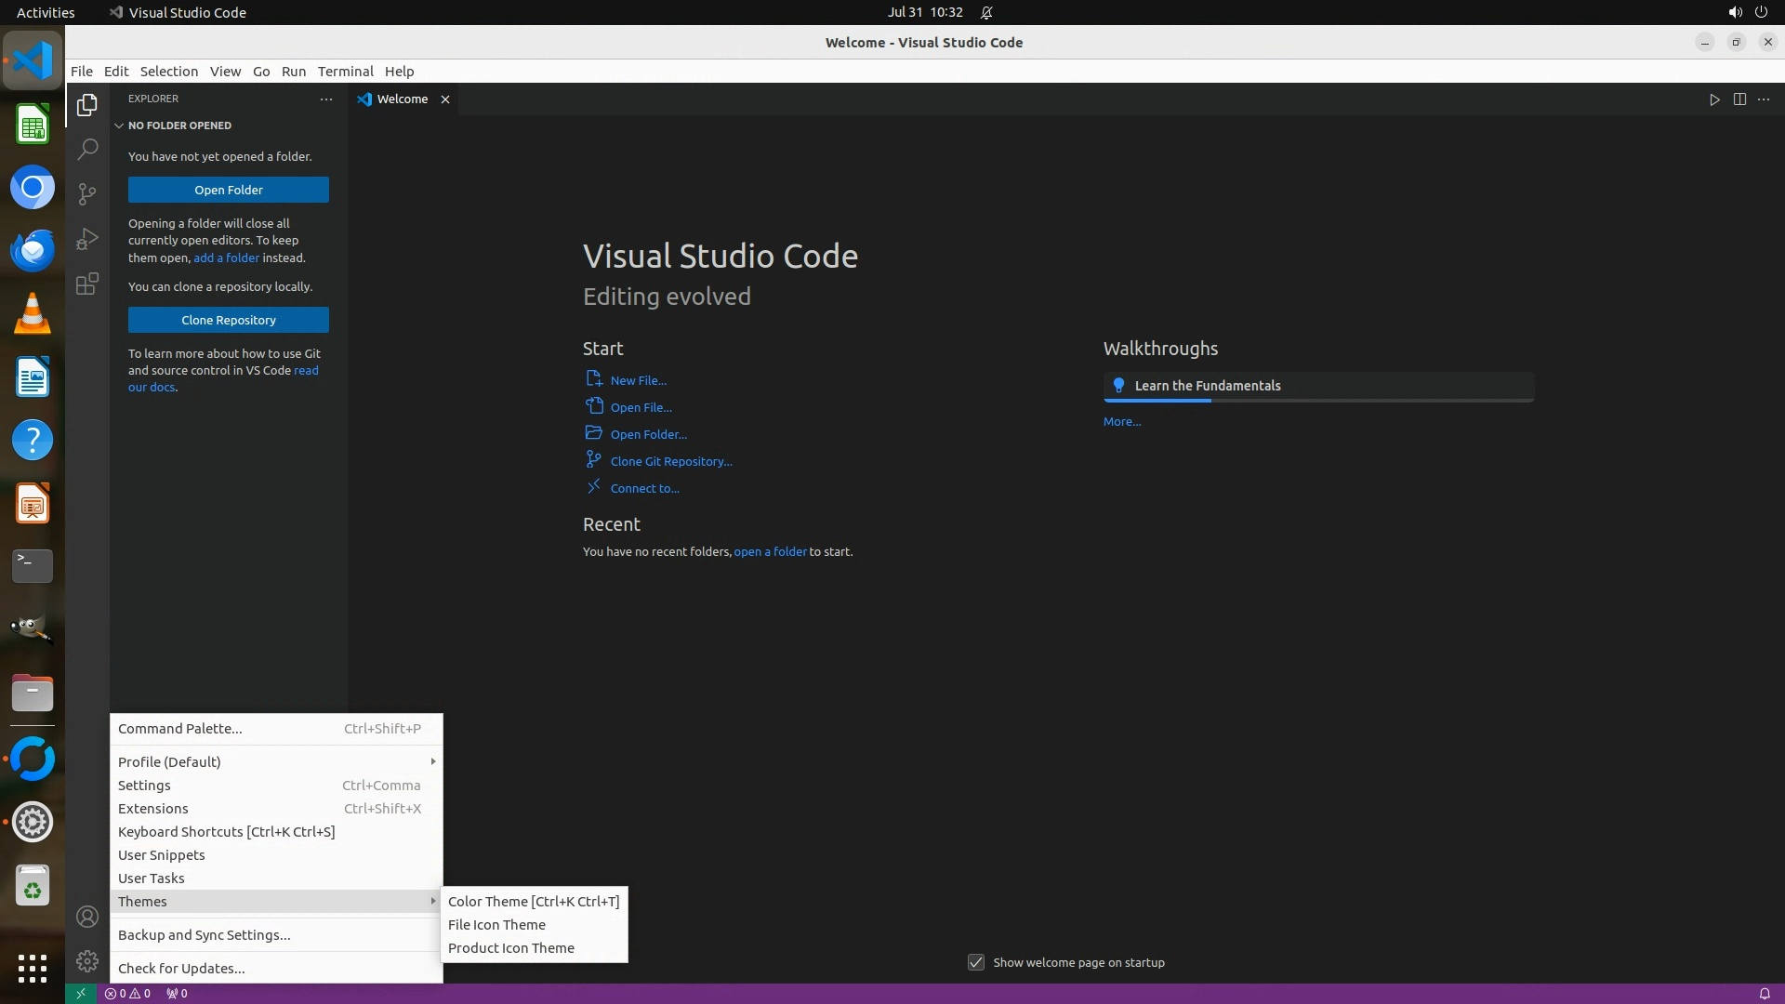
Task: Open the Search view in activity bar
Action: (x=87, y=150)
